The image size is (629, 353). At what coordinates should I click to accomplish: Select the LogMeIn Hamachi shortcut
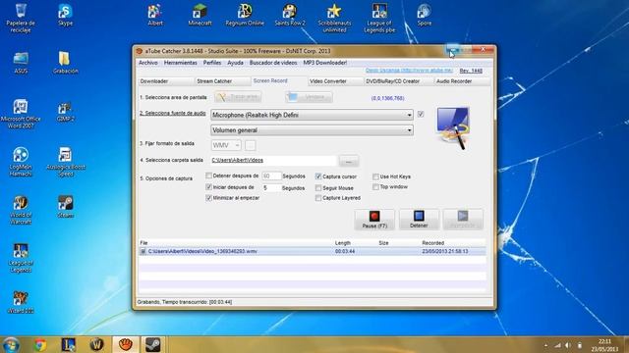[21, 162]
